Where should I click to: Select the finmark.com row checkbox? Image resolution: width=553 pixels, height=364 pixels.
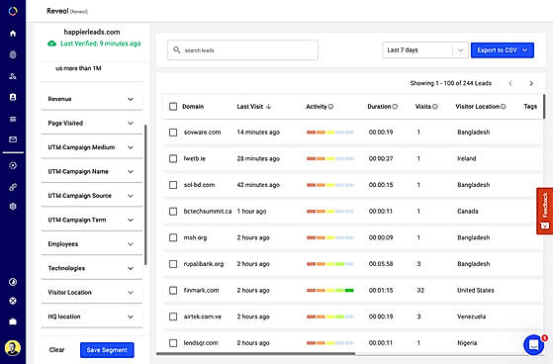click(x=173, y=290)
